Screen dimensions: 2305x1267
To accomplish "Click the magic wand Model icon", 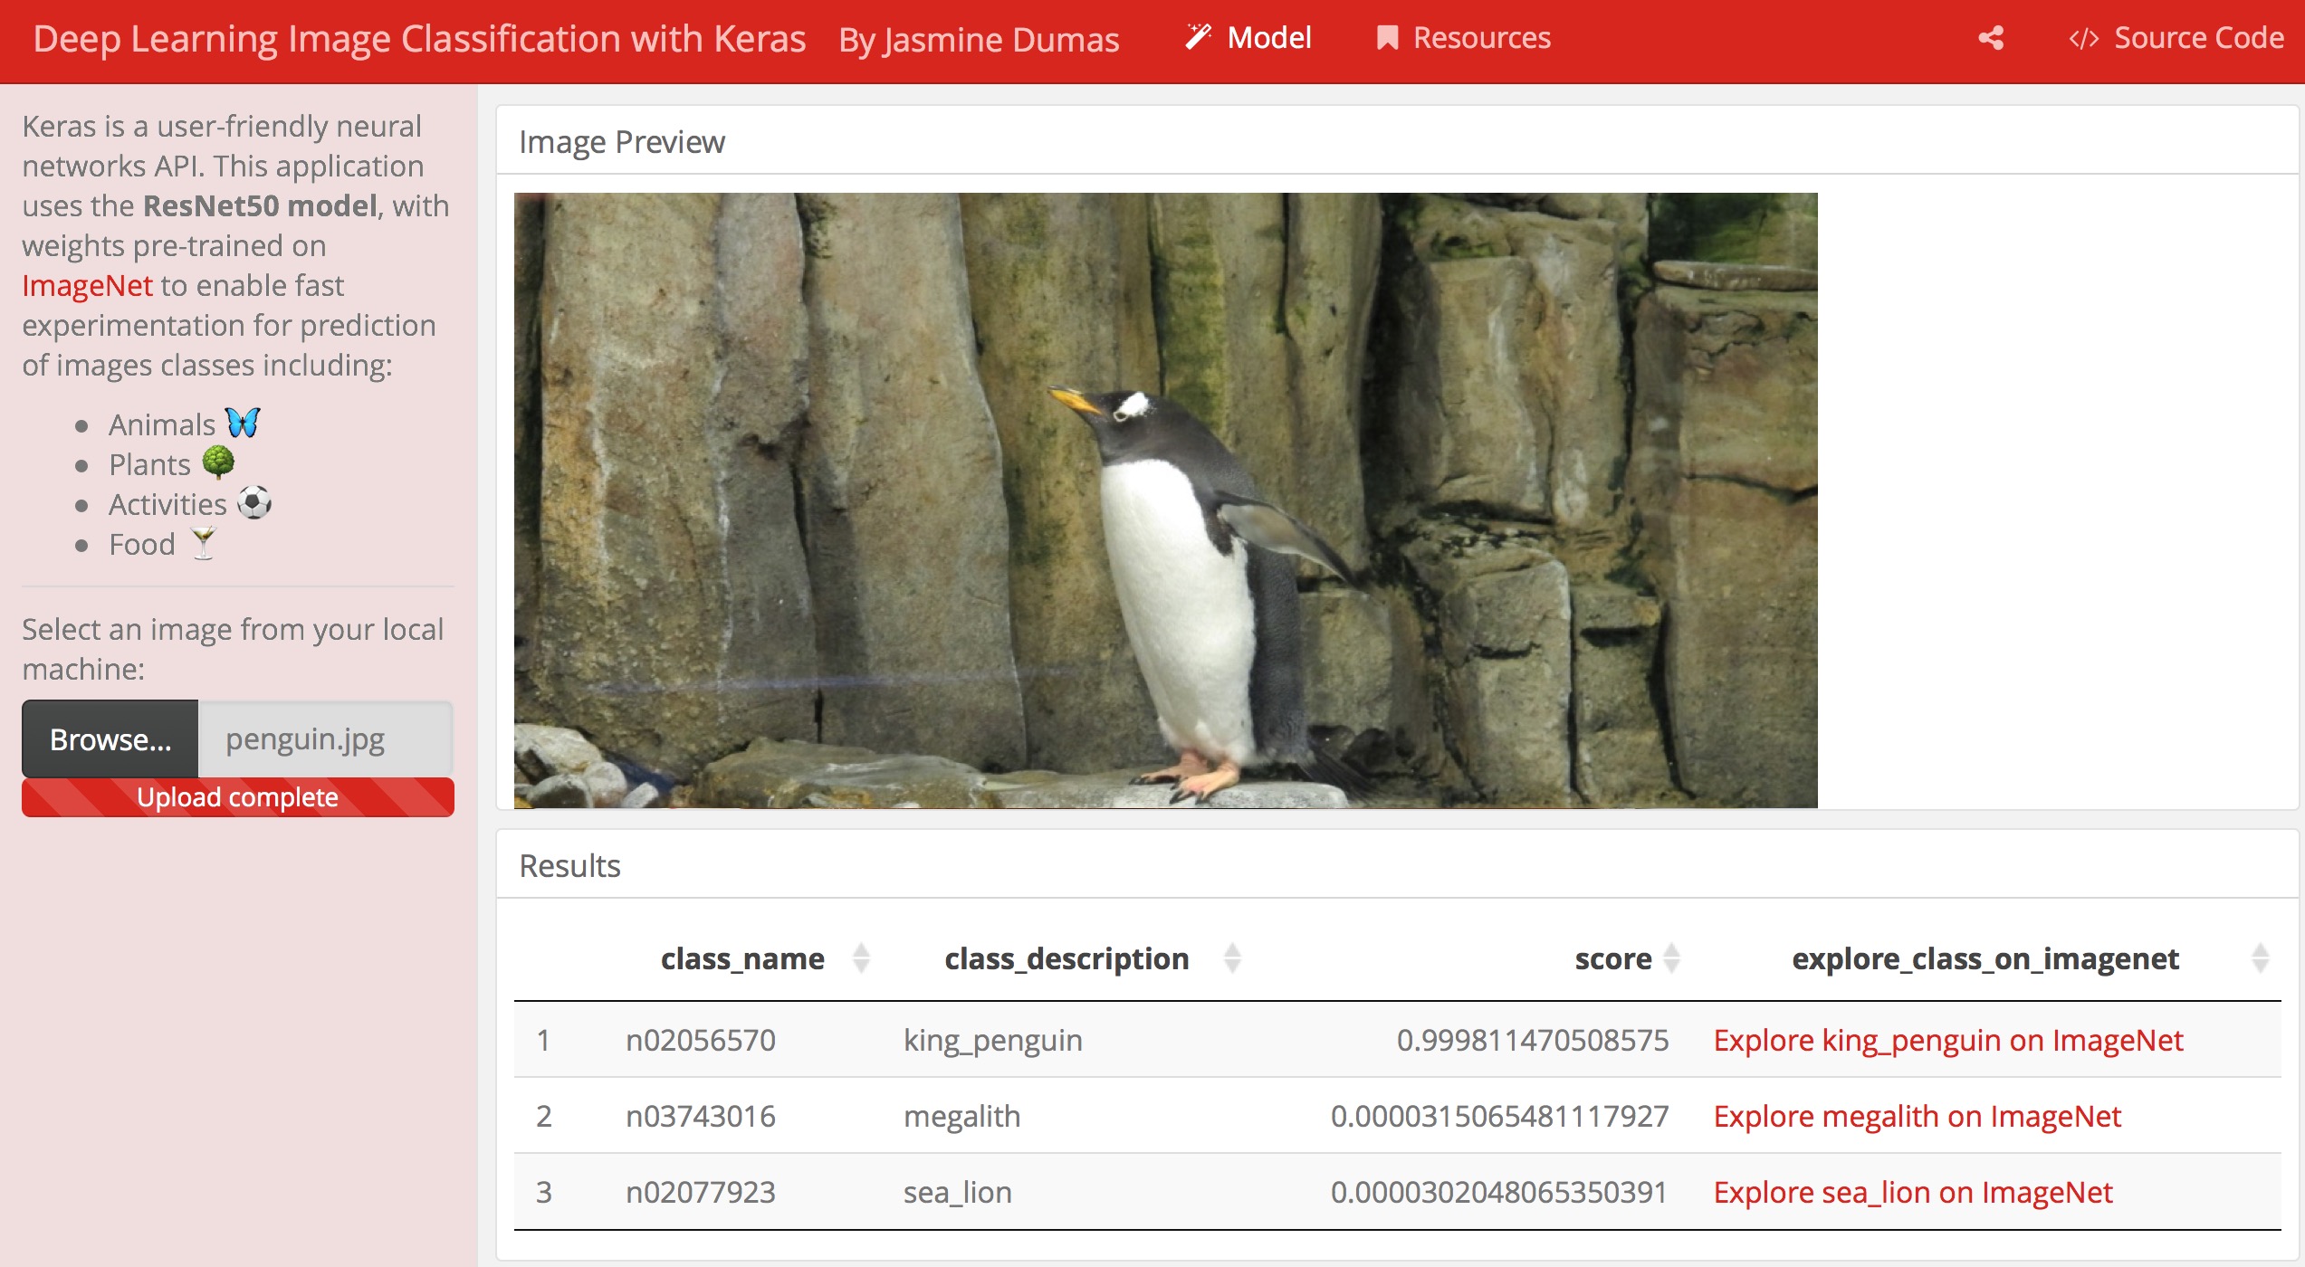I will [1199, 37].
